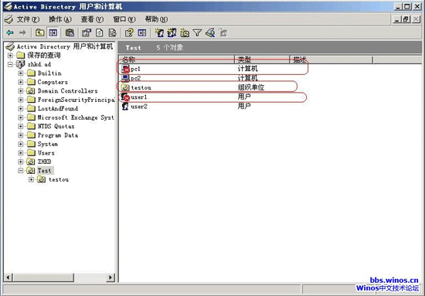Viewport: 425px width, 296px height.
Task: Click the Export List toolbar icon
Action: [112, 32]
